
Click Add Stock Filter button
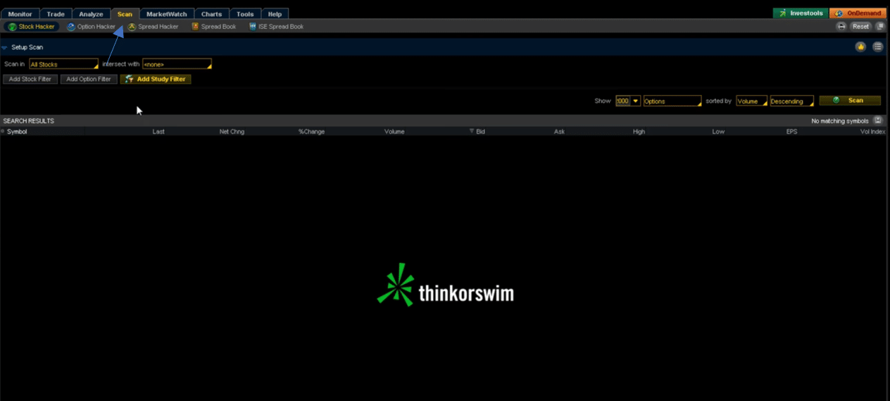[x=30, y=79]
